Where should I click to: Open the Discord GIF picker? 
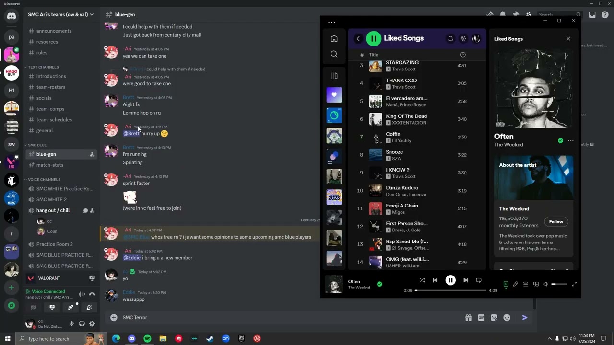click(481, 317)
